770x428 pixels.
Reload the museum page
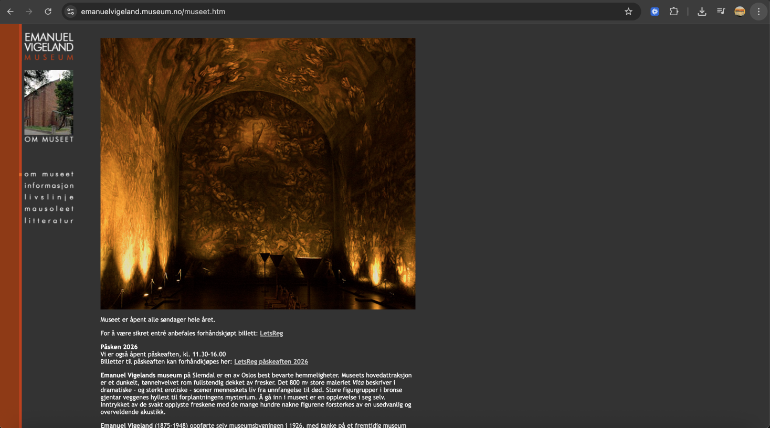(48, 12)
